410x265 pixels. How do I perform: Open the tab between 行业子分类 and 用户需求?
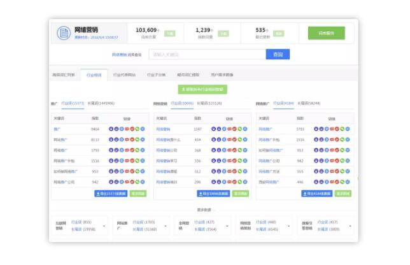[x=188, y=75]
